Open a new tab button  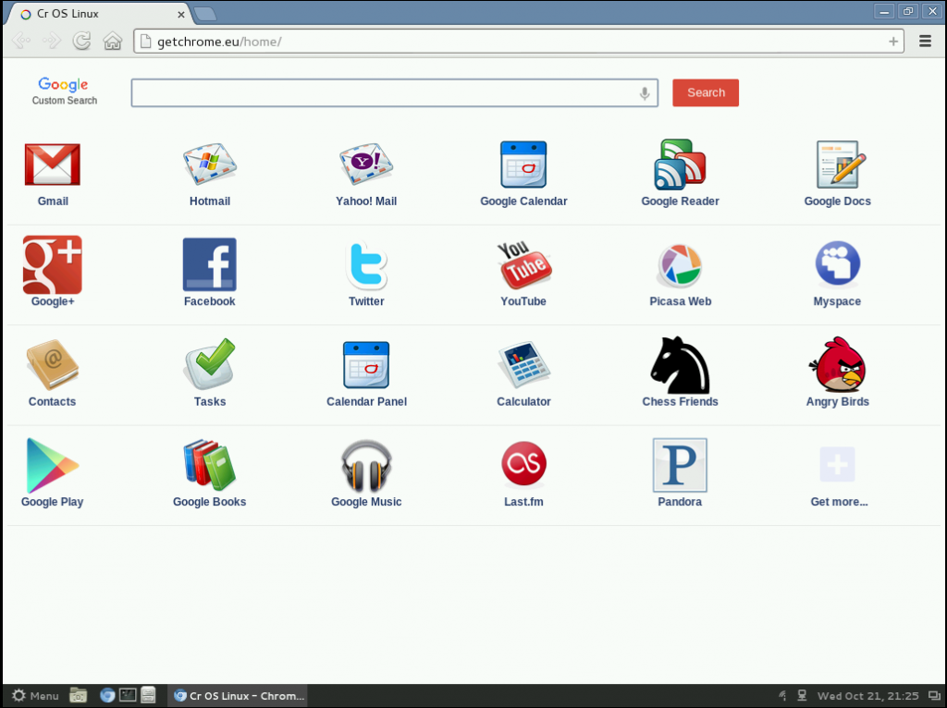click(x=205, y=14)
